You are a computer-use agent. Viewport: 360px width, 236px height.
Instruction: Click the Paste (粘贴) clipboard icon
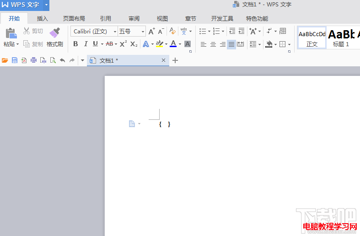coord(11,32)
